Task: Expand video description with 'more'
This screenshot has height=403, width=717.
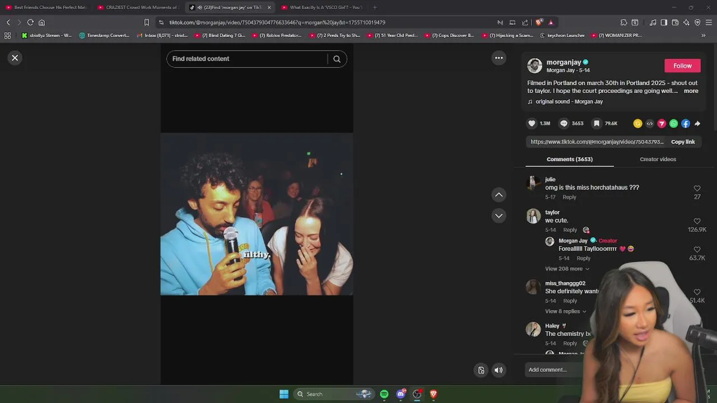Action: 691,91
